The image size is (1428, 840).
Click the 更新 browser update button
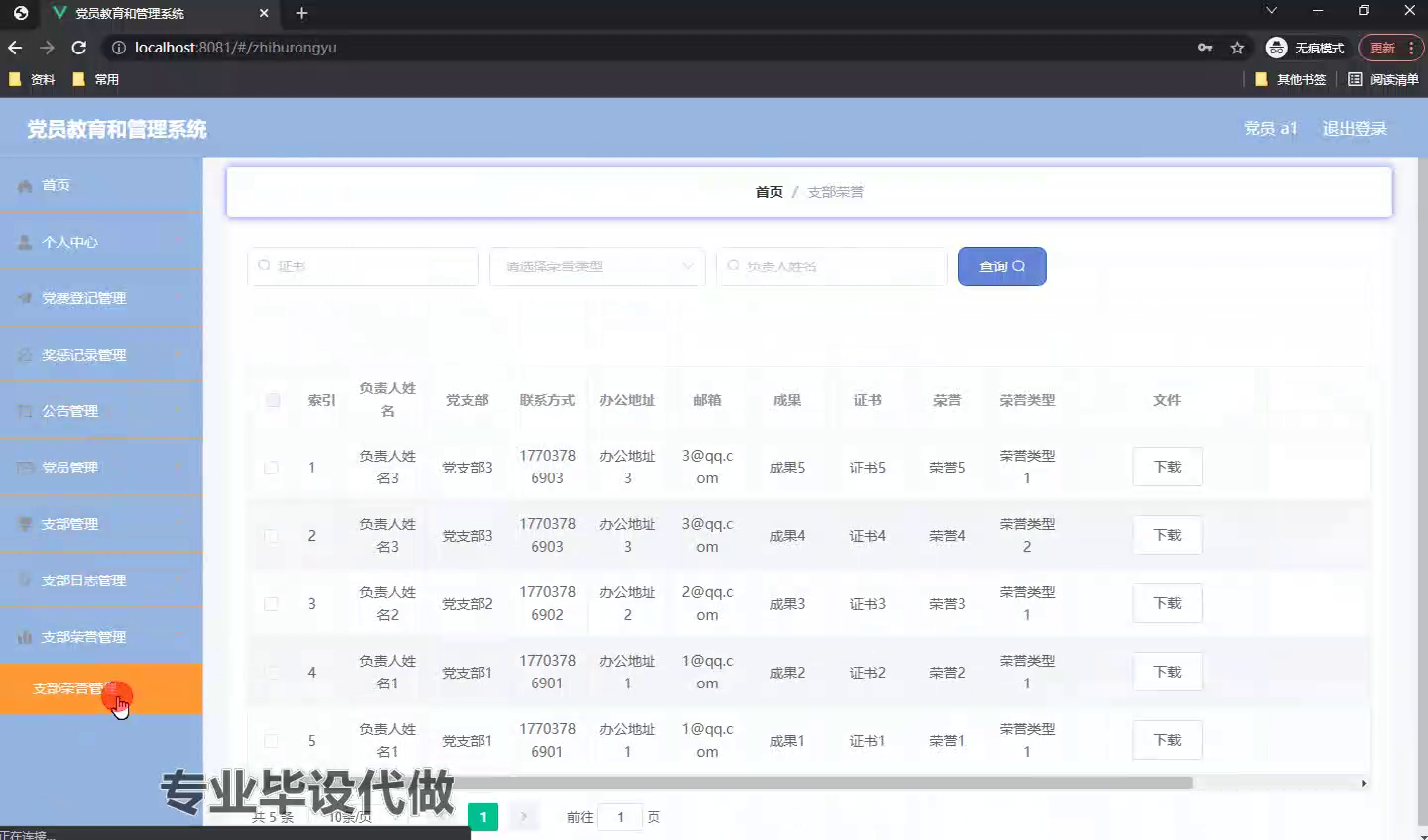coord(1391,48)
